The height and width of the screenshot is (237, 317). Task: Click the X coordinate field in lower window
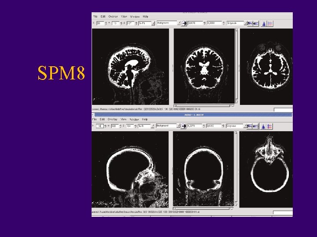click(x=100, y=126)
